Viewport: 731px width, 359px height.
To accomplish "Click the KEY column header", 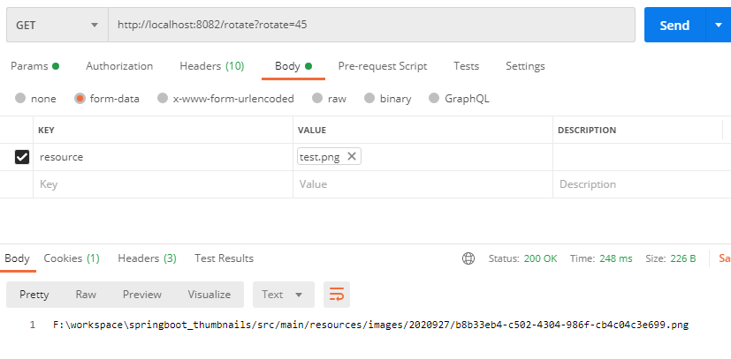I will (x=46, y=131).
